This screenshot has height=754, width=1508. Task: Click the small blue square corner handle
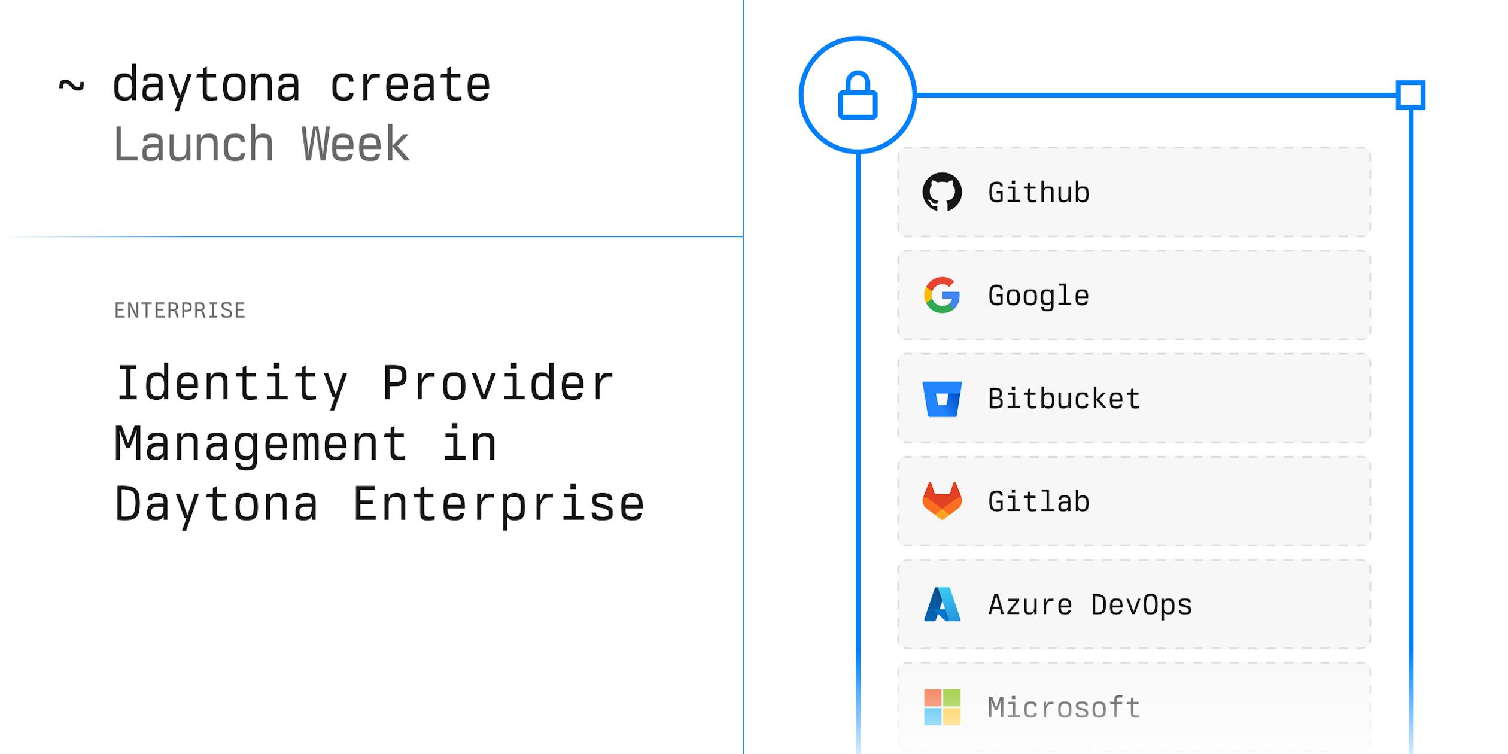coord(1410,95)
